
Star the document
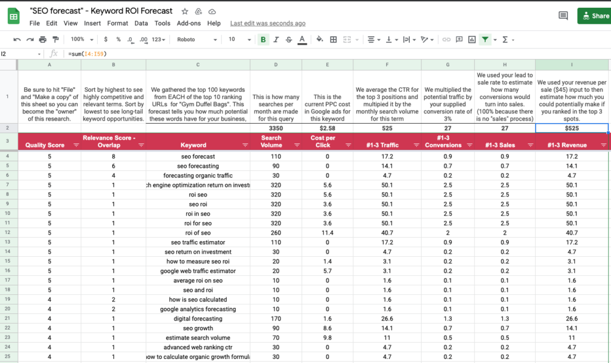185,11
